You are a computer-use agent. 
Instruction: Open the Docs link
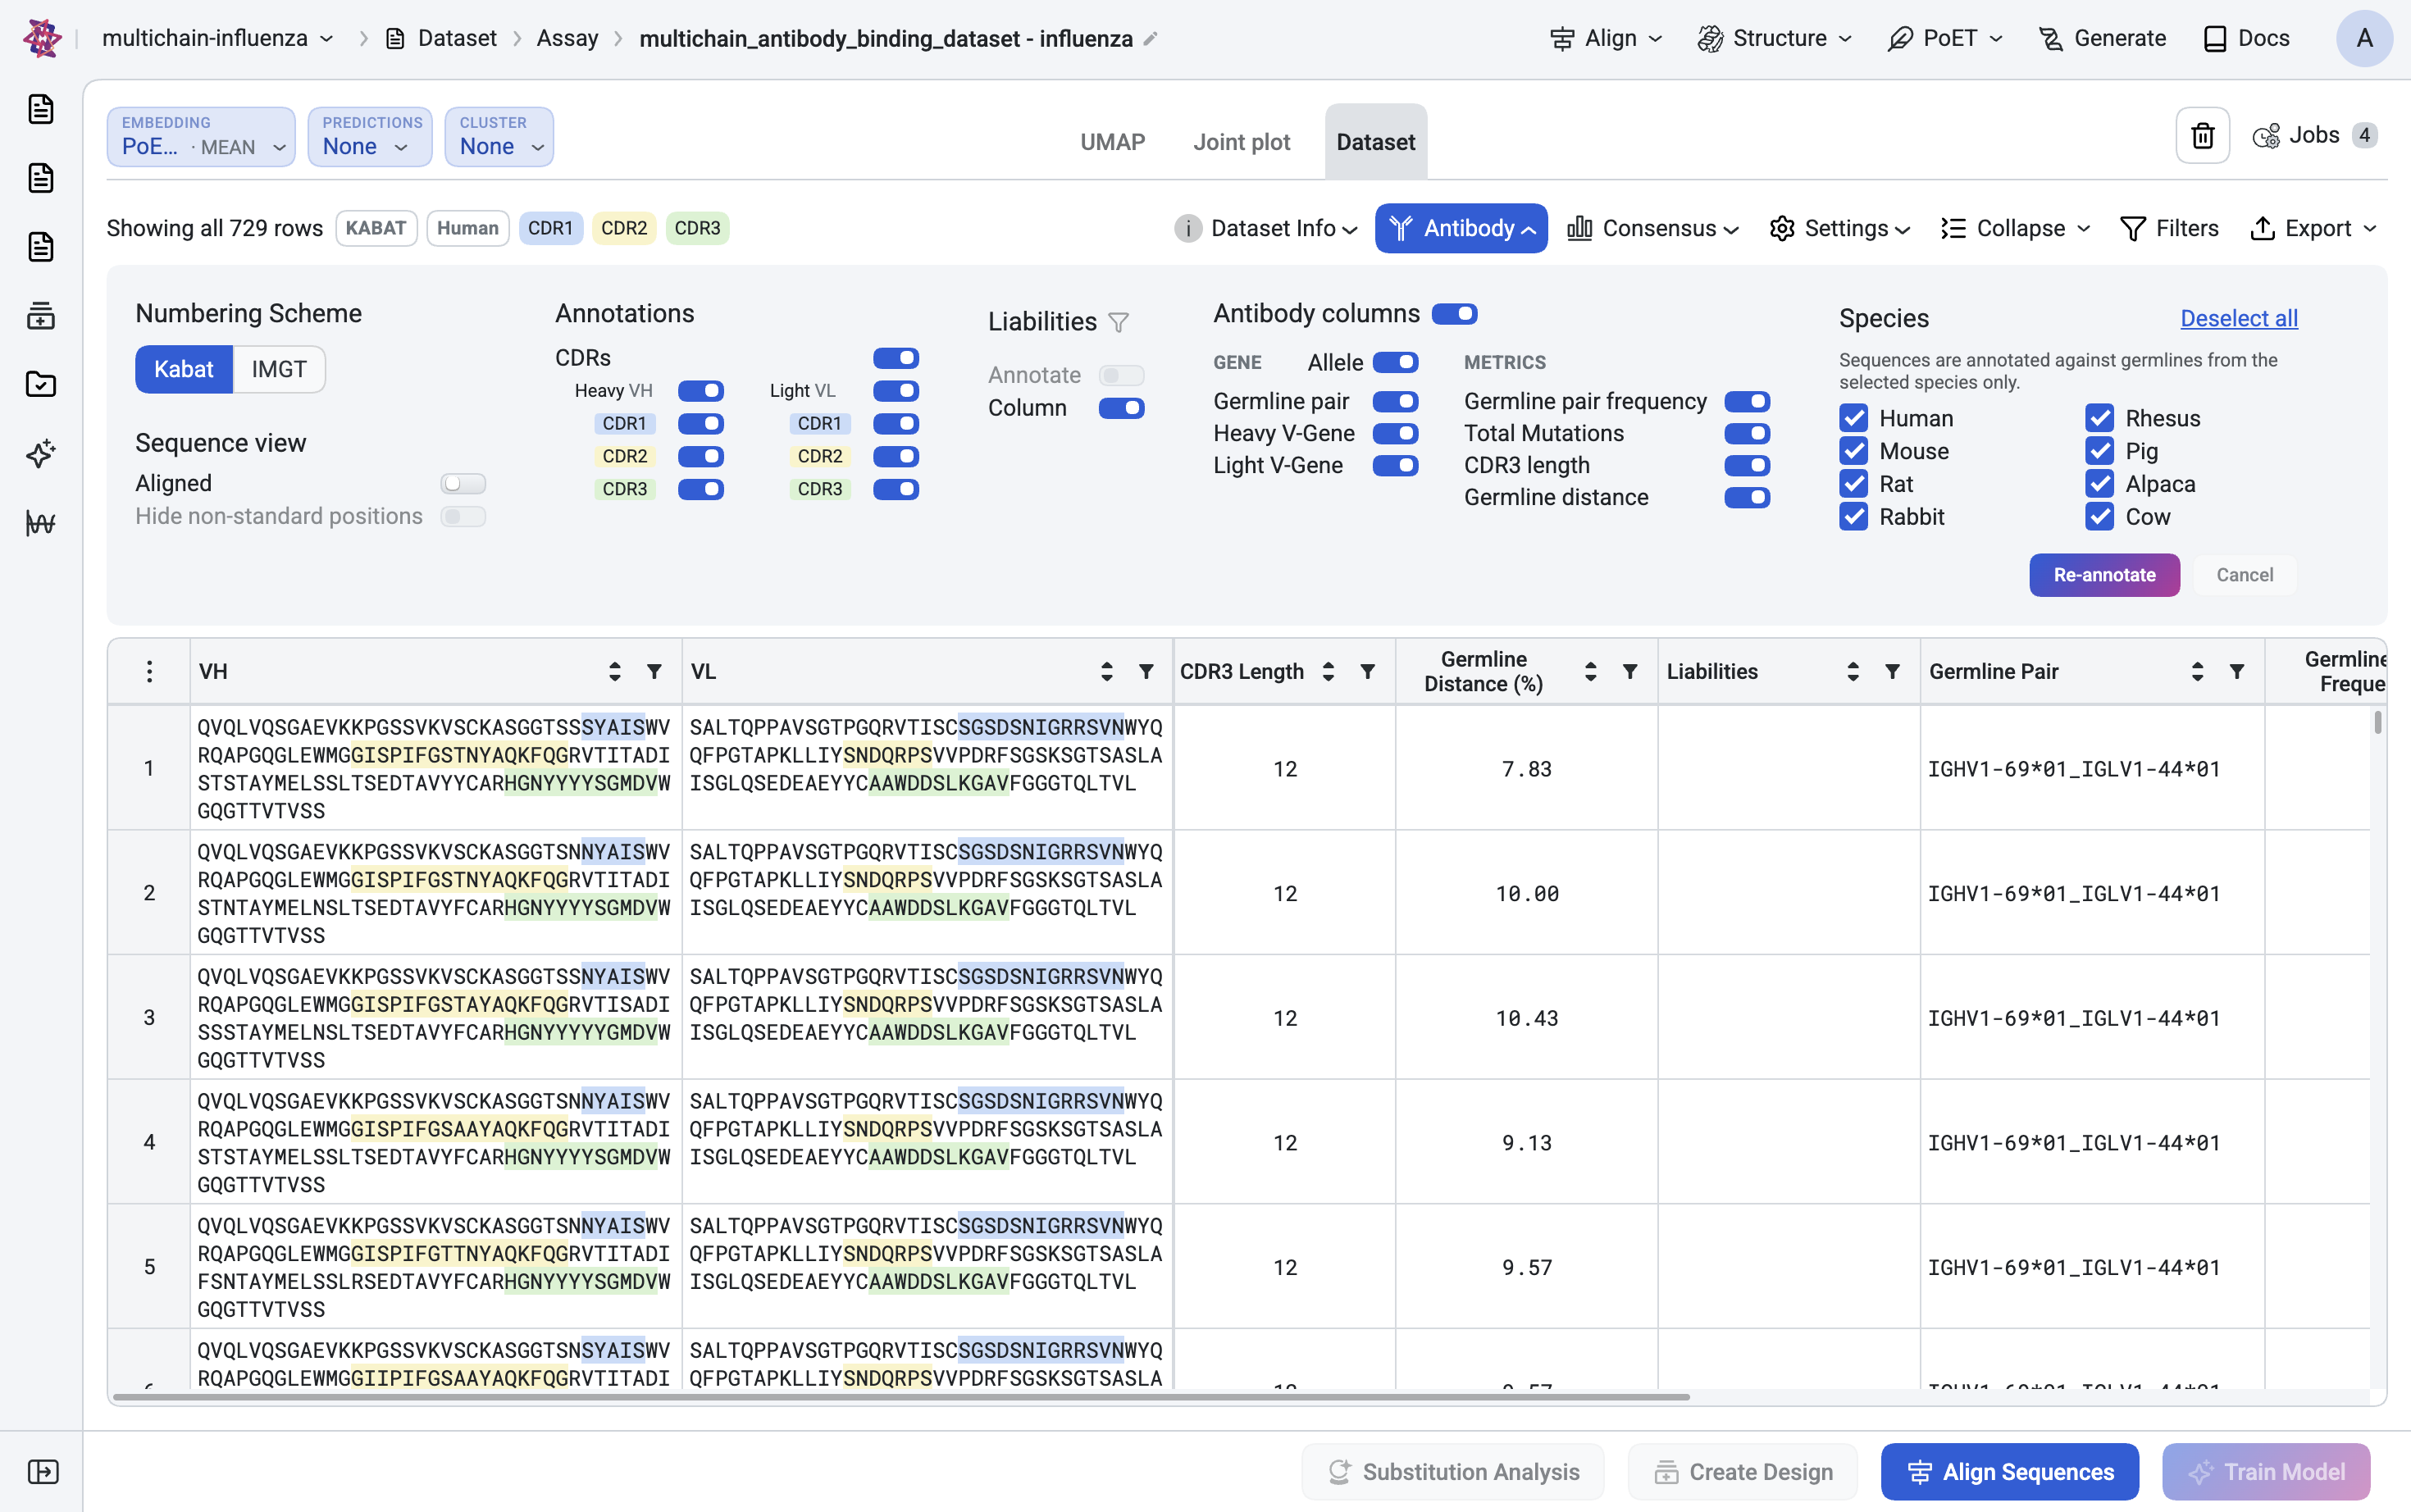(2247, 38)
